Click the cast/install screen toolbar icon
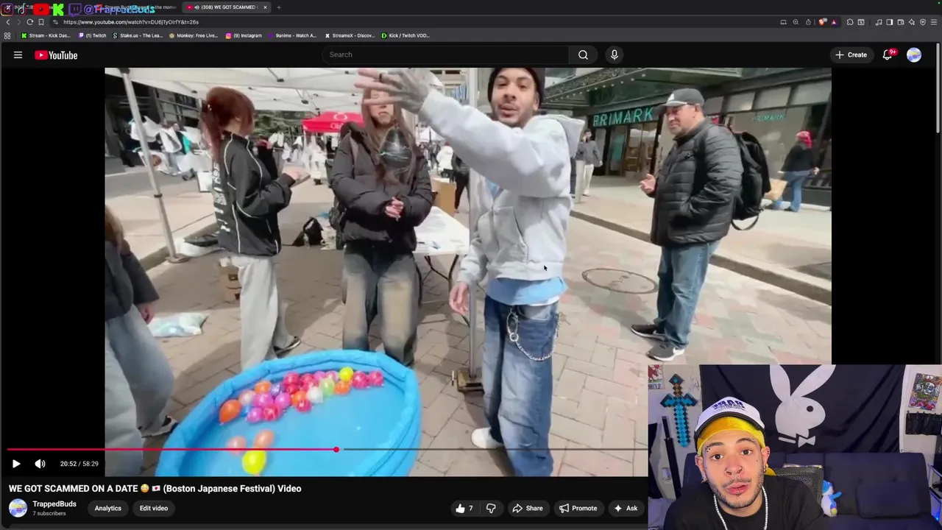The height and width of the screenshot is (530, 942). [x=783, y=22]
